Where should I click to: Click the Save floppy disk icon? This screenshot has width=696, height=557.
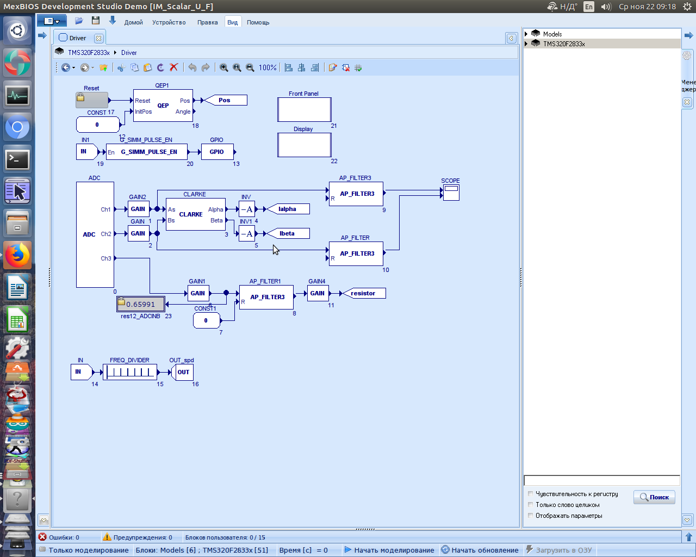click(96, 21)
